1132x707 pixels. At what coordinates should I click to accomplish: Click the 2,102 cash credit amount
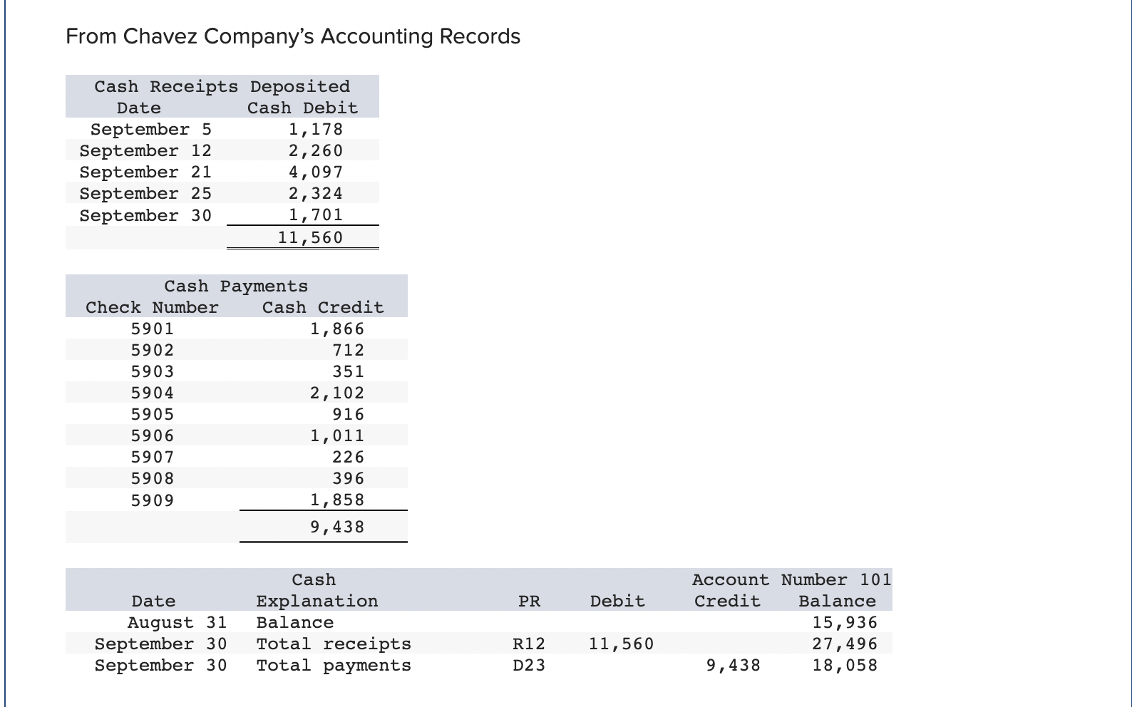click(336, 393)
